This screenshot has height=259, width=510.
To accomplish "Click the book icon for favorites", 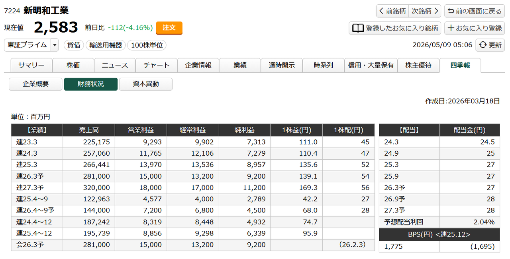I will pos(358,28).
